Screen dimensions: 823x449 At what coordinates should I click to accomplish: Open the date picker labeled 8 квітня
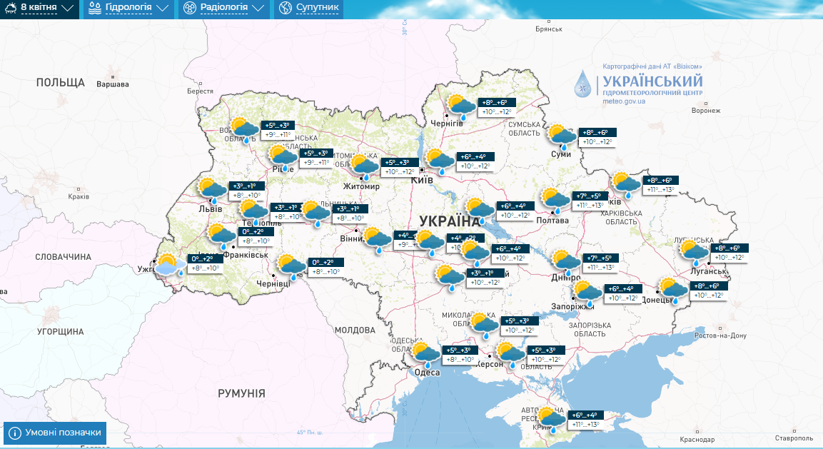point(39,9)
